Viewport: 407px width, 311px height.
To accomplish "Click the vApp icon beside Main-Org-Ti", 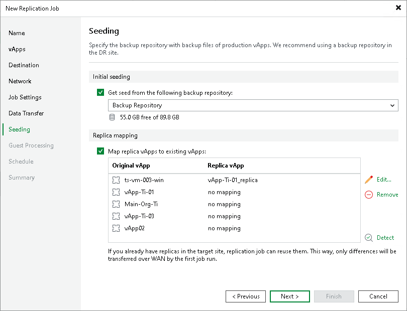I will coord(116,204).
